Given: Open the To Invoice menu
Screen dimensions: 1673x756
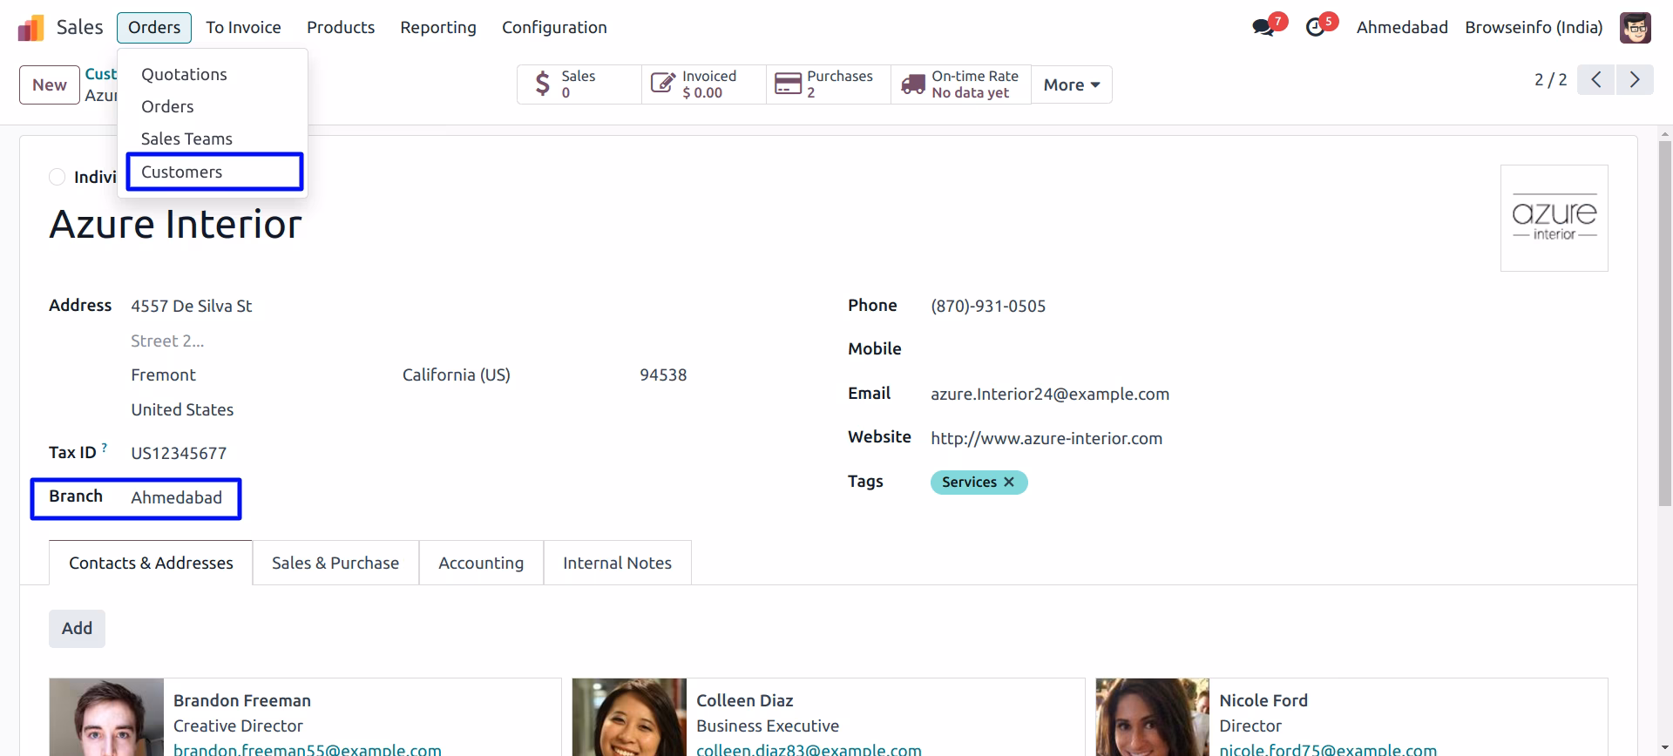Looking at the screenshot, I should coord(243,28).
